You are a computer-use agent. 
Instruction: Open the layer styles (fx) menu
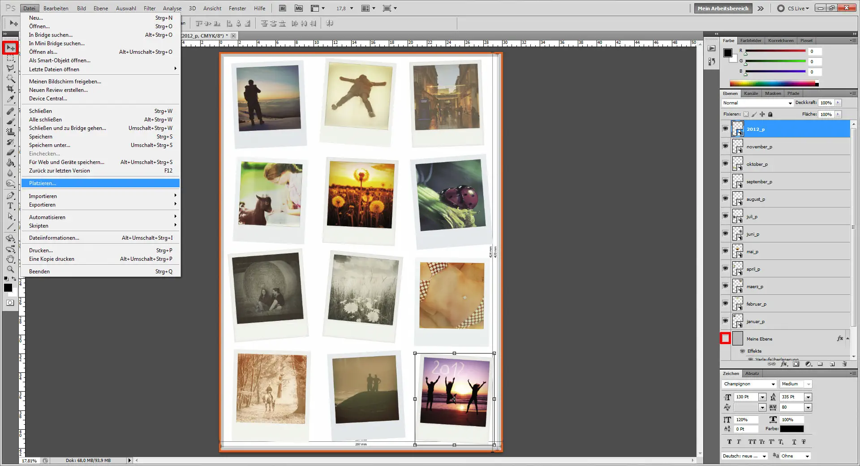click(784, 364)
